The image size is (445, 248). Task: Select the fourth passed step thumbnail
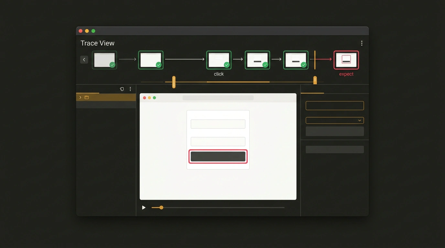tap(257, 60)
